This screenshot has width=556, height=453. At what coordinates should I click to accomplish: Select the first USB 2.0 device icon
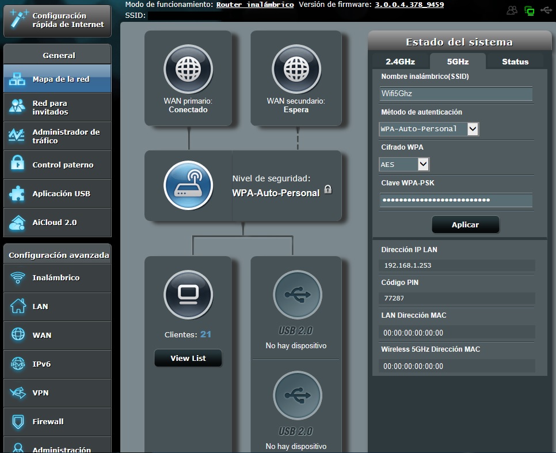point(297,295)
